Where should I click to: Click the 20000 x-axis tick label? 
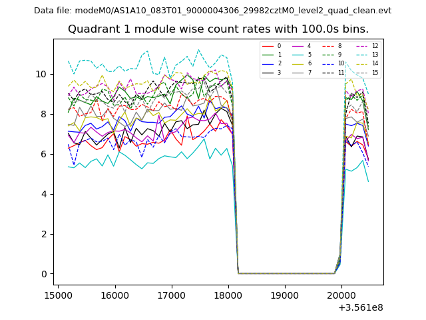(x=342, y=294)
